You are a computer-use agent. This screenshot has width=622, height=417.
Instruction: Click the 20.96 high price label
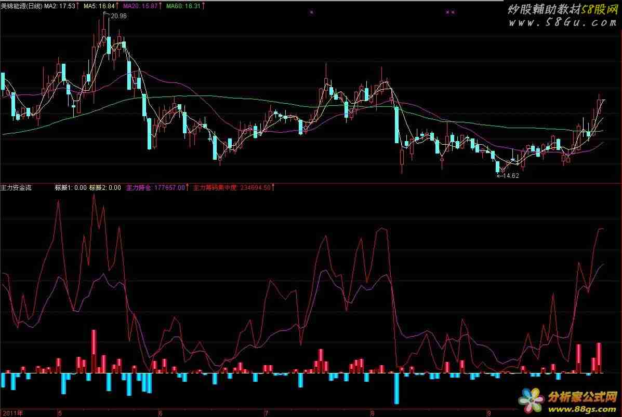click(118, 16)
